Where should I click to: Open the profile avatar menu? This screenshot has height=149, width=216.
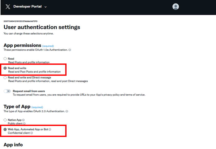coord(176,7)
